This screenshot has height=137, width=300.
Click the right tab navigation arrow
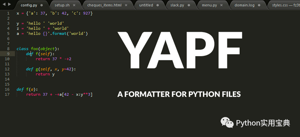[10, 4]
